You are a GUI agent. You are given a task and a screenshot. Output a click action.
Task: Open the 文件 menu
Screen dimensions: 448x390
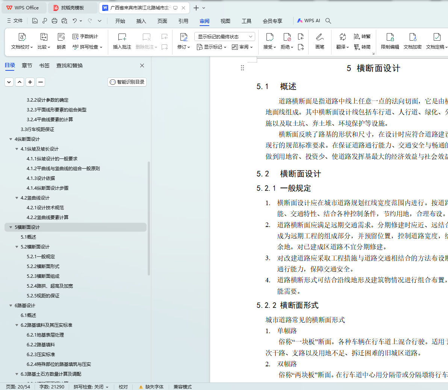[x=15, y=21]
